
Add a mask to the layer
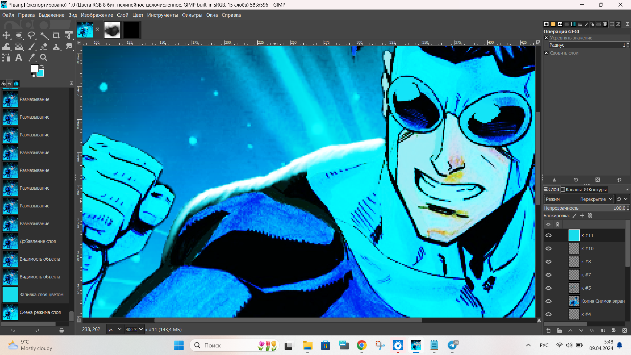point(614,331)
